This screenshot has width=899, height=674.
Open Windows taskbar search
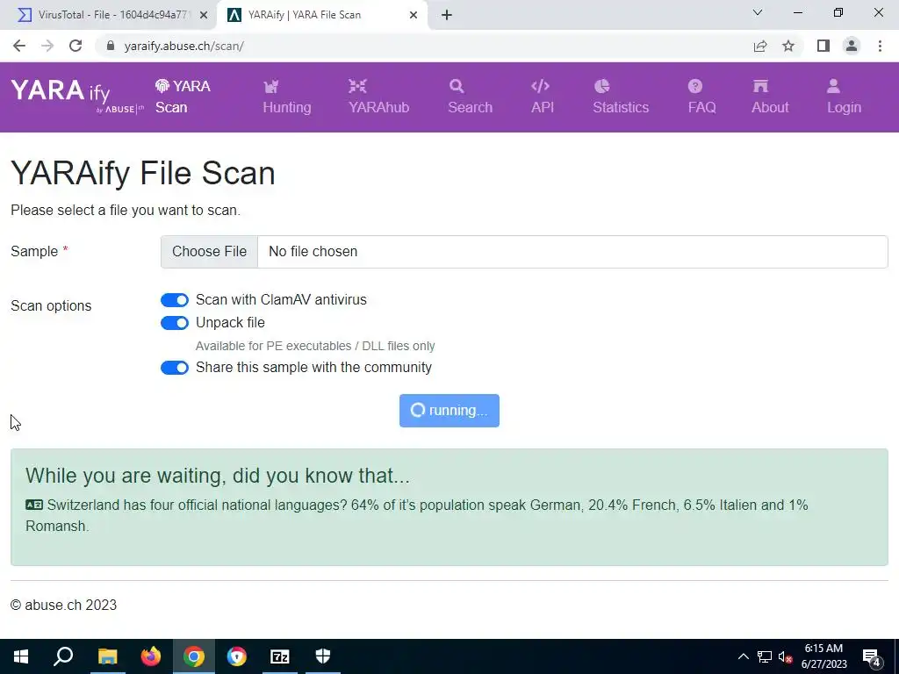coord(63,656)
